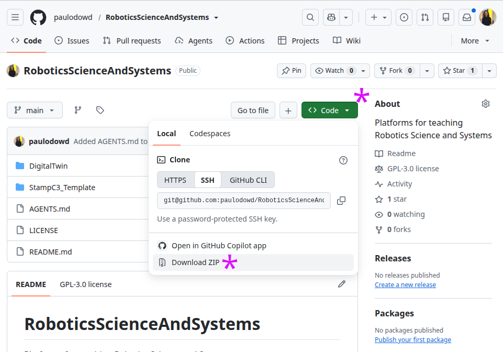
Task: Open the main branch selector dropdown
Action: 35,110
